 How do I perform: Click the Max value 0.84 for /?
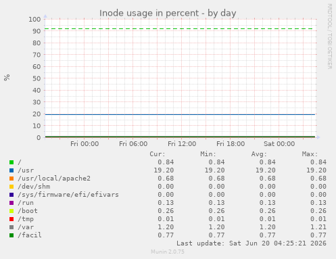click(x=318, y=162)
